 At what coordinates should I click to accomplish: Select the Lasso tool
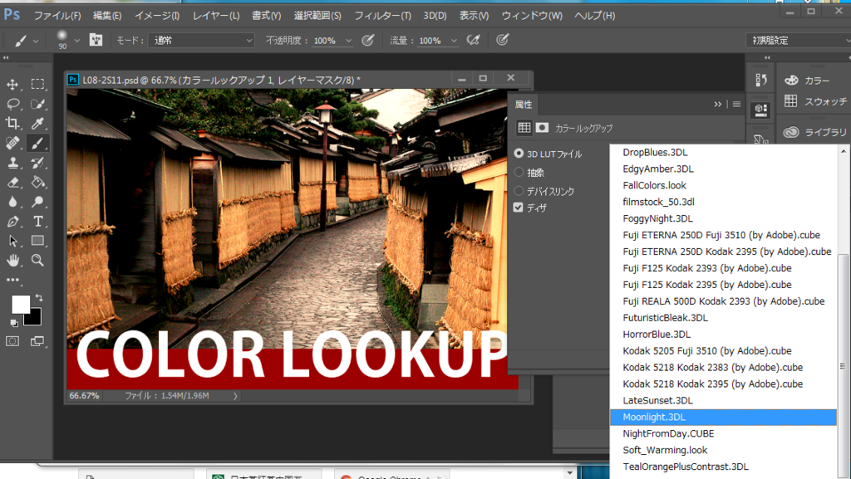(13, 105)
